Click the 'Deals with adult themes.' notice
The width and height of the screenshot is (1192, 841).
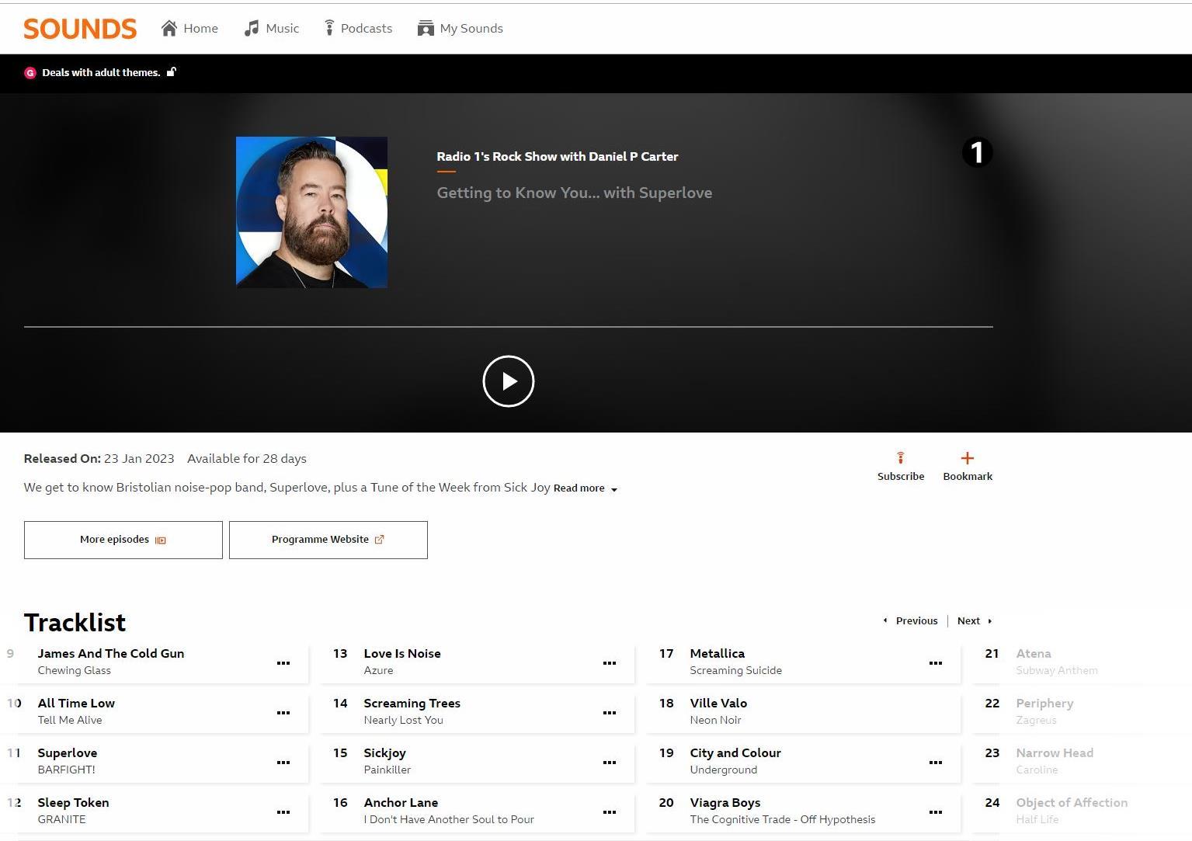[x=101, y=73]
